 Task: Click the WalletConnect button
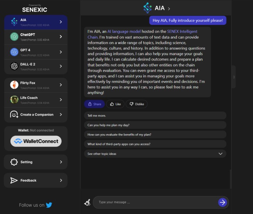[x=36, y=141]
